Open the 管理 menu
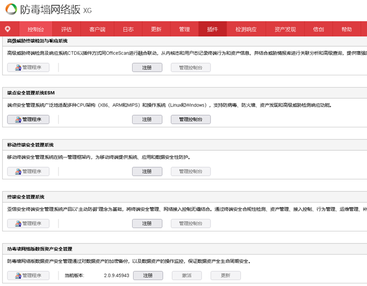Viewport: 367px width, 286px height. [185, 29]
